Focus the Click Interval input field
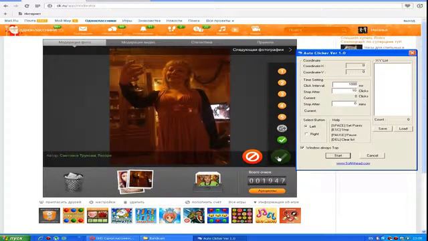This screenshot has height=241, width=428. pyautogui.click(x=345, y=84)
